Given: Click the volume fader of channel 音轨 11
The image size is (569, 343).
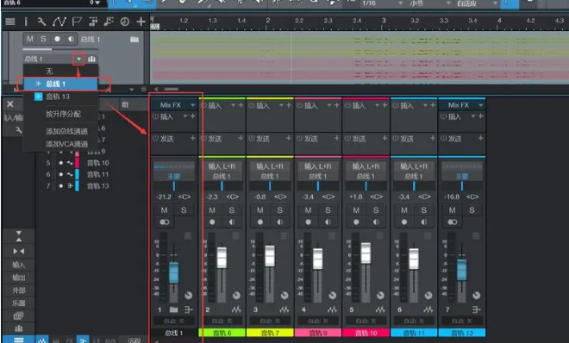Looking at the screenshot, I should [414, 259].
